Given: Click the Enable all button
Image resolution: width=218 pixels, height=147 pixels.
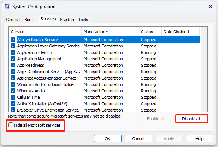Looking at the screenshot, I should (156, 119).
